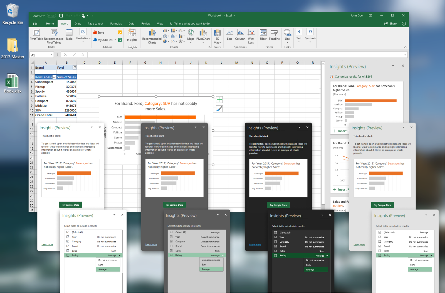The height and width of the screenshot is (293, 445).
Task: Follow the Learn more link in the dark gray panel
Action: click(x=151, y=245)
